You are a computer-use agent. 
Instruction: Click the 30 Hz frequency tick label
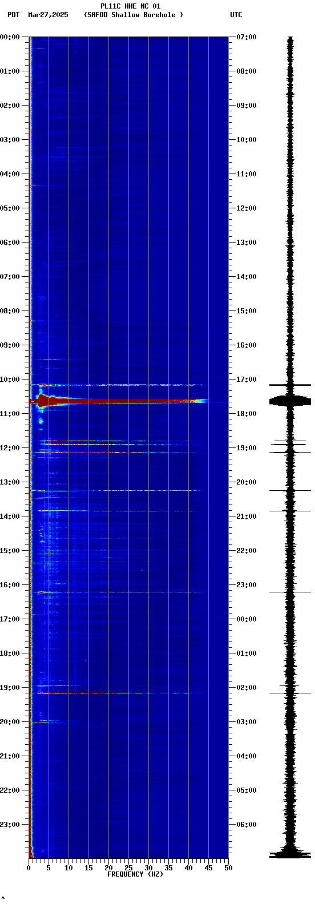click(148, 868)
